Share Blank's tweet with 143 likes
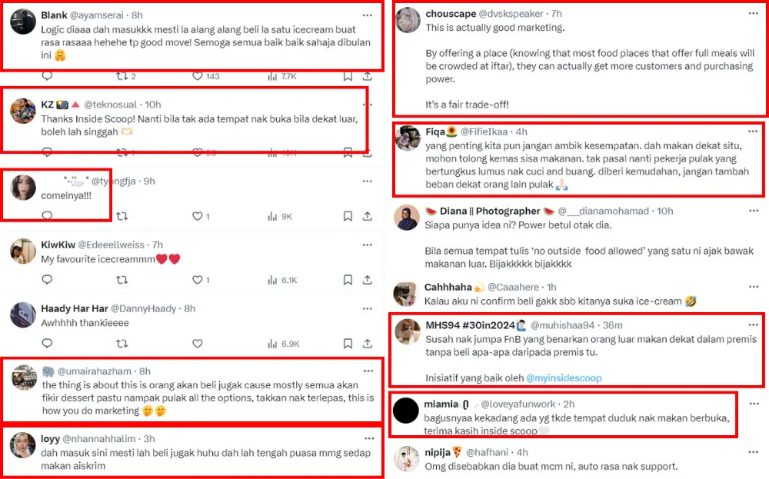This screenshot has height=479, width=769. tap(368, 76)
